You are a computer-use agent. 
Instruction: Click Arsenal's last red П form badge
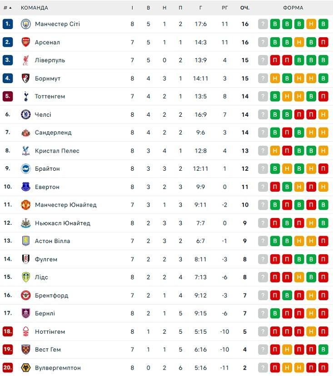(323, 42)
